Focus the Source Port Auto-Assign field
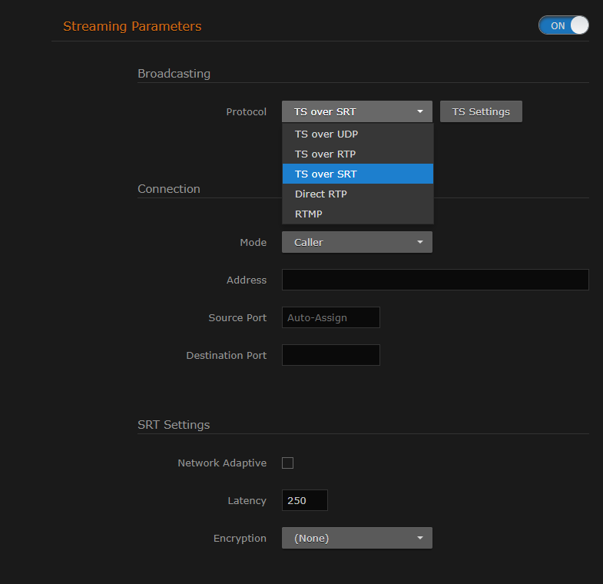 [x=331, y=317]
